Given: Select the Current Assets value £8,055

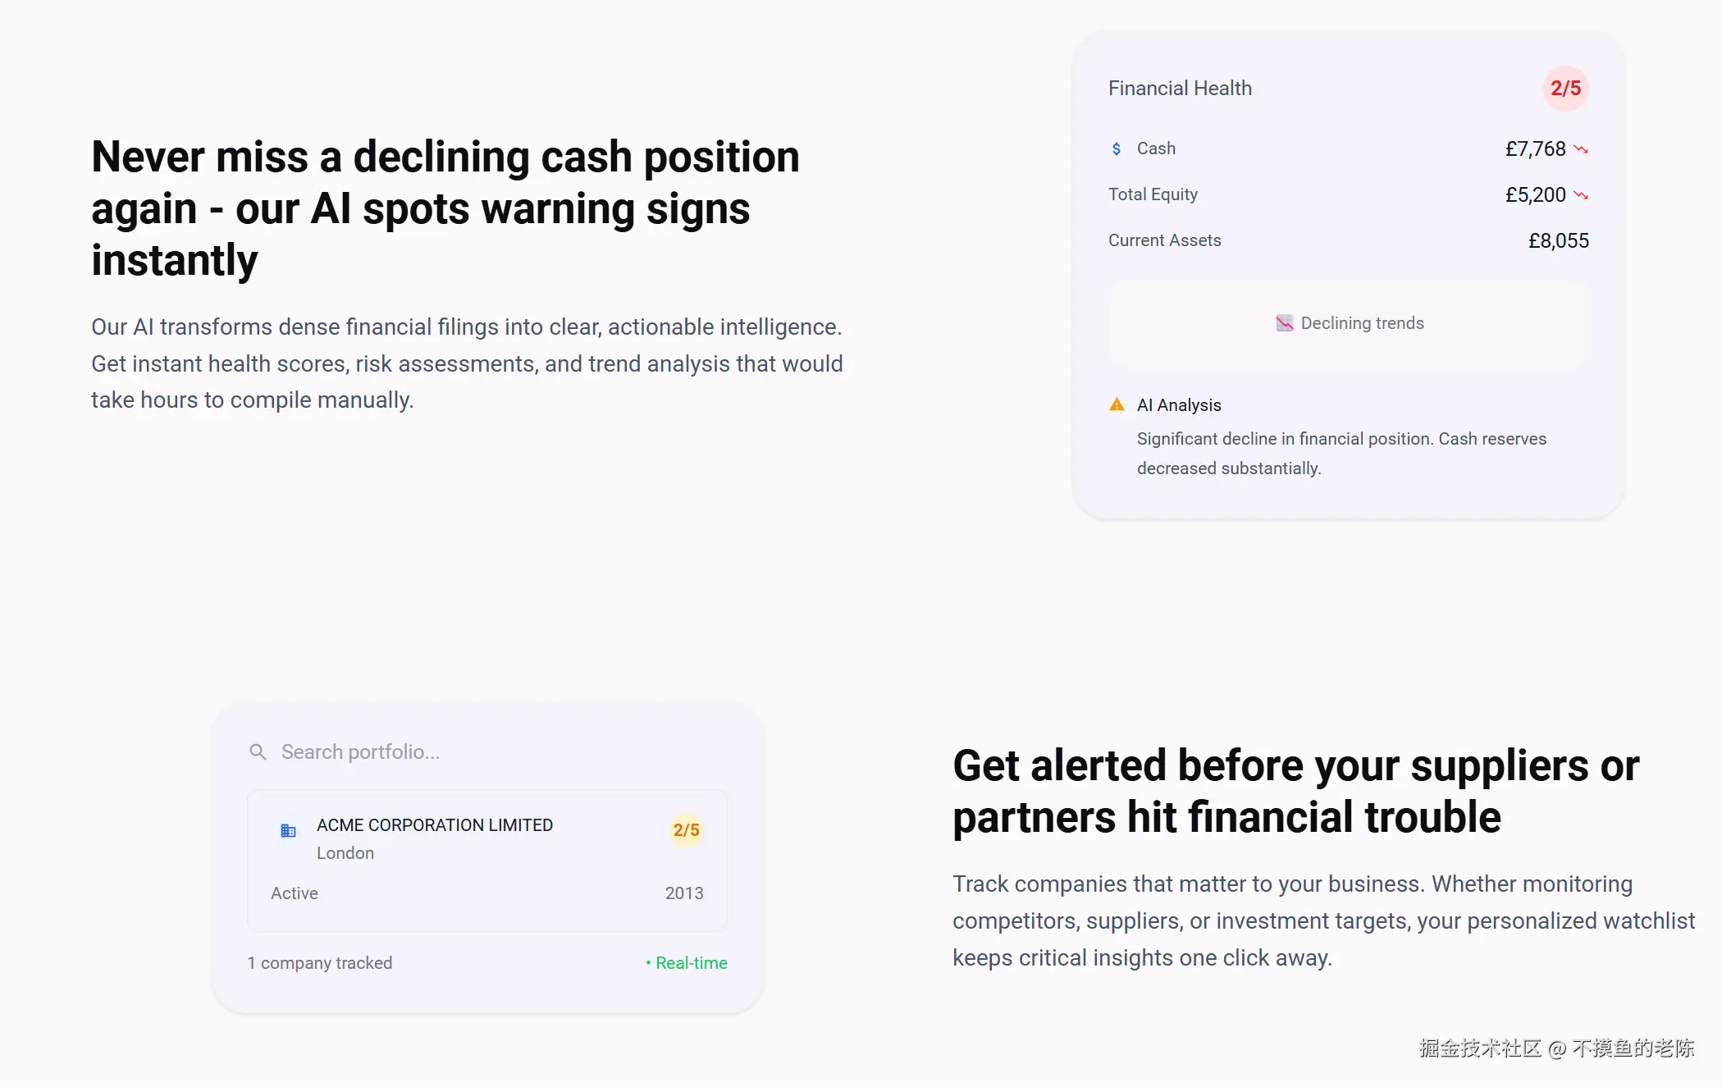Looking at the screenshot, I should (1558, 240).
